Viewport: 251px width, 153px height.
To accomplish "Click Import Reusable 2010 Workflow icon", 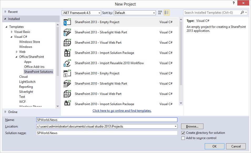I will (67, 63).
